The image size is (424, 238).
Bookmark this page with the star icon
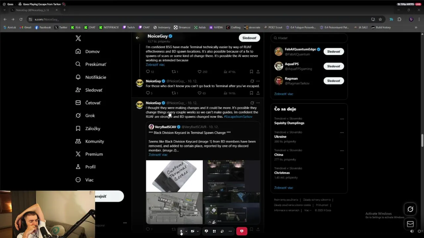[380, 19]
